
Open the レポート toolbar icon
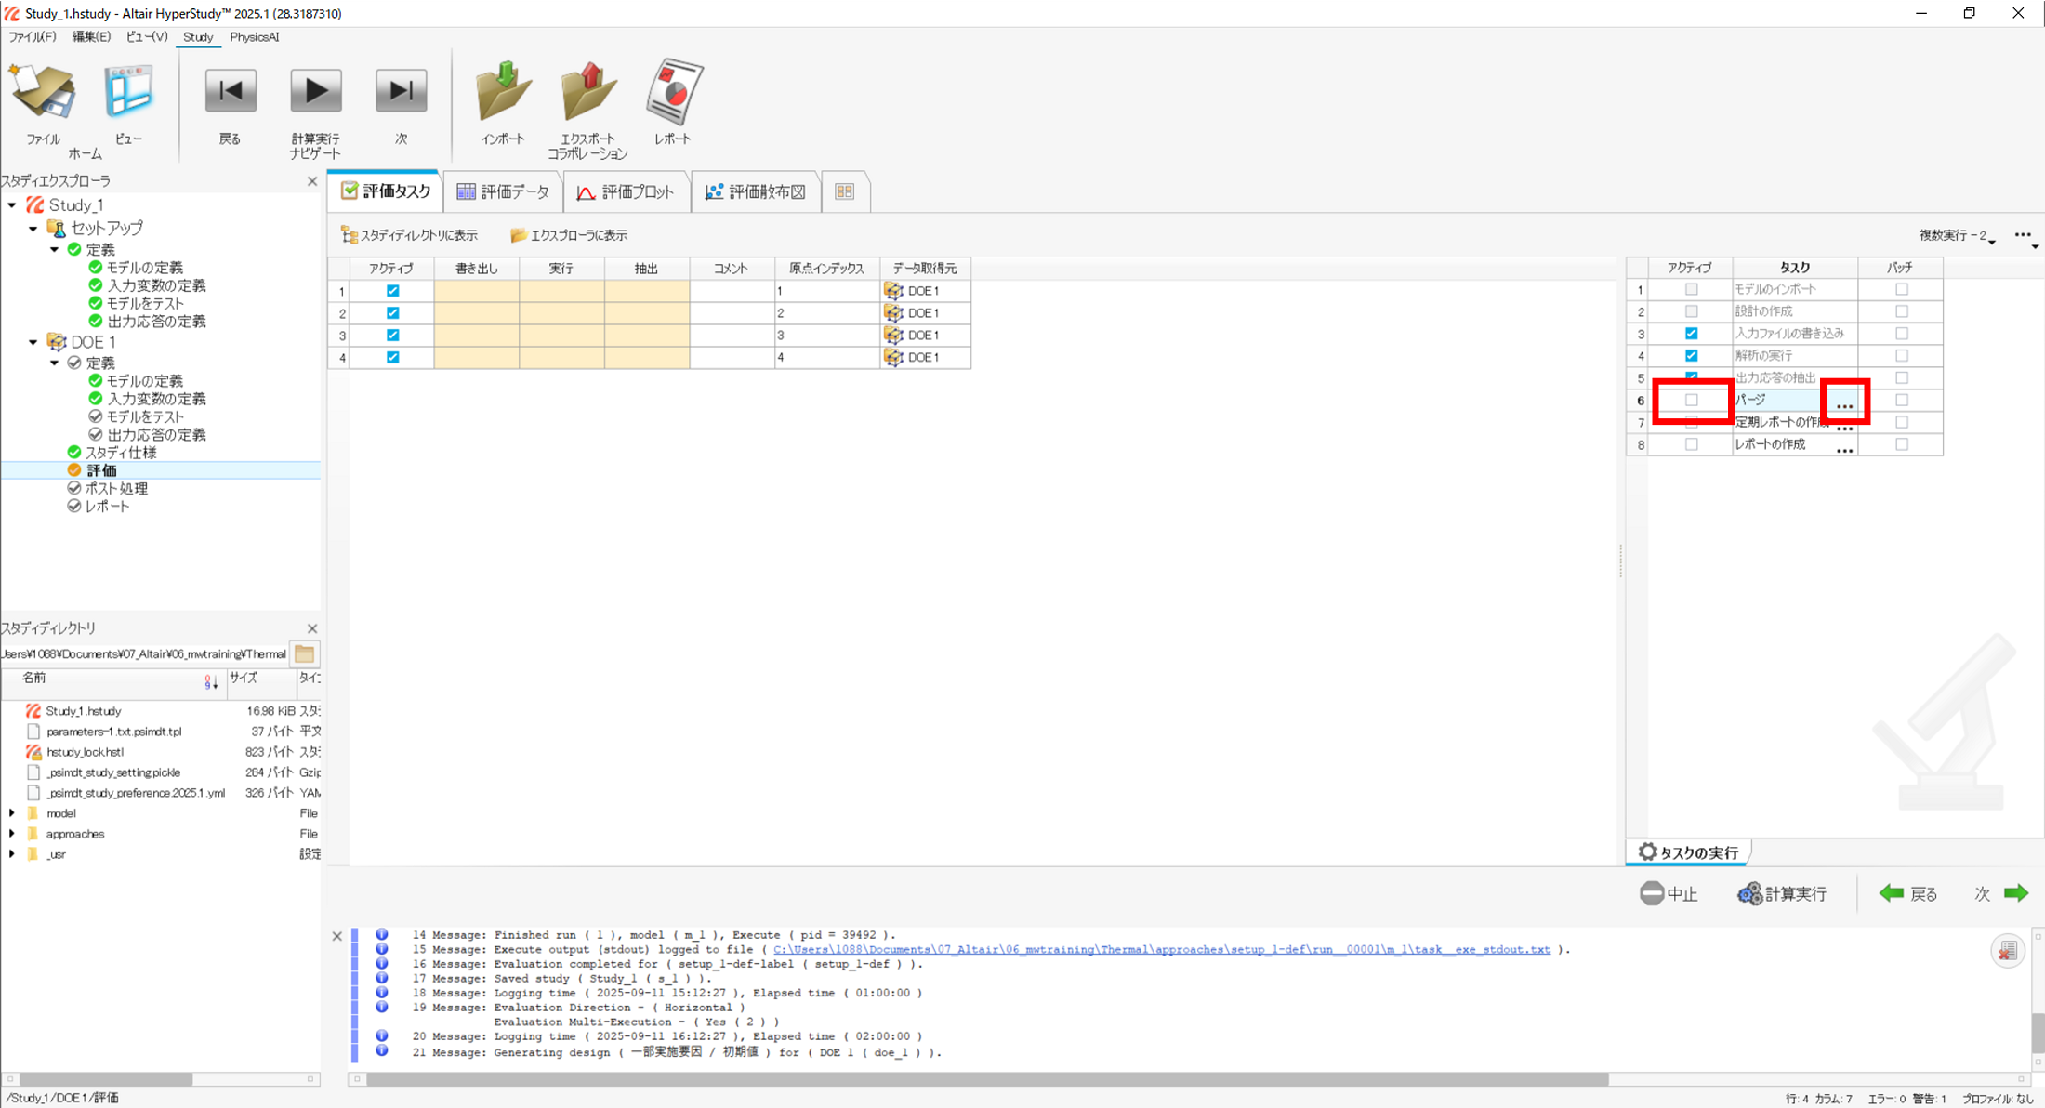pos(673,94)
